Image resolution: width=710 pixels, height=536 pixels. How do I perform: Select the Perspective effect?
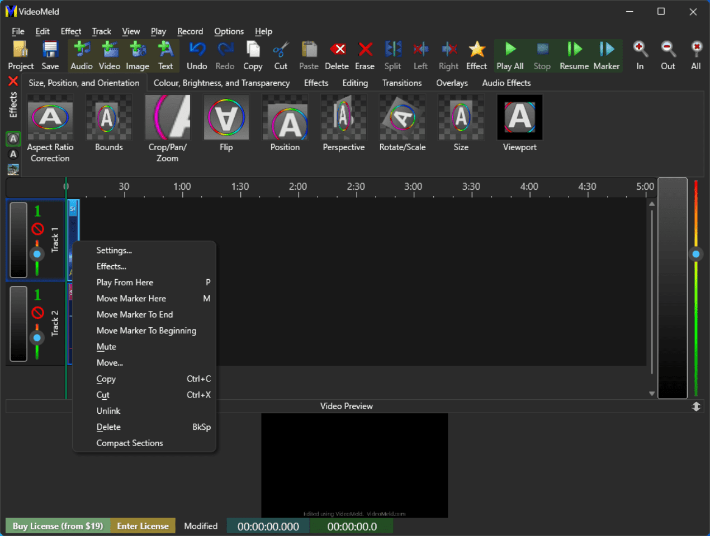pyautogui.click(x=344, y=124)
